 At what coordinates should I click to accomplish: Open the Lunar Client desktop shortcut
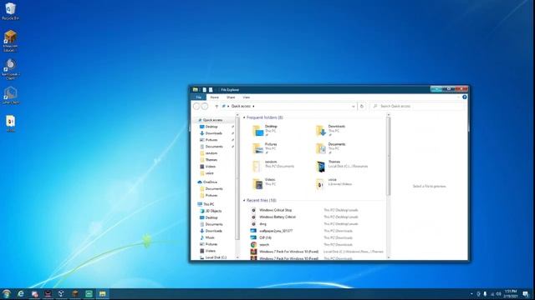click(10, 95)
